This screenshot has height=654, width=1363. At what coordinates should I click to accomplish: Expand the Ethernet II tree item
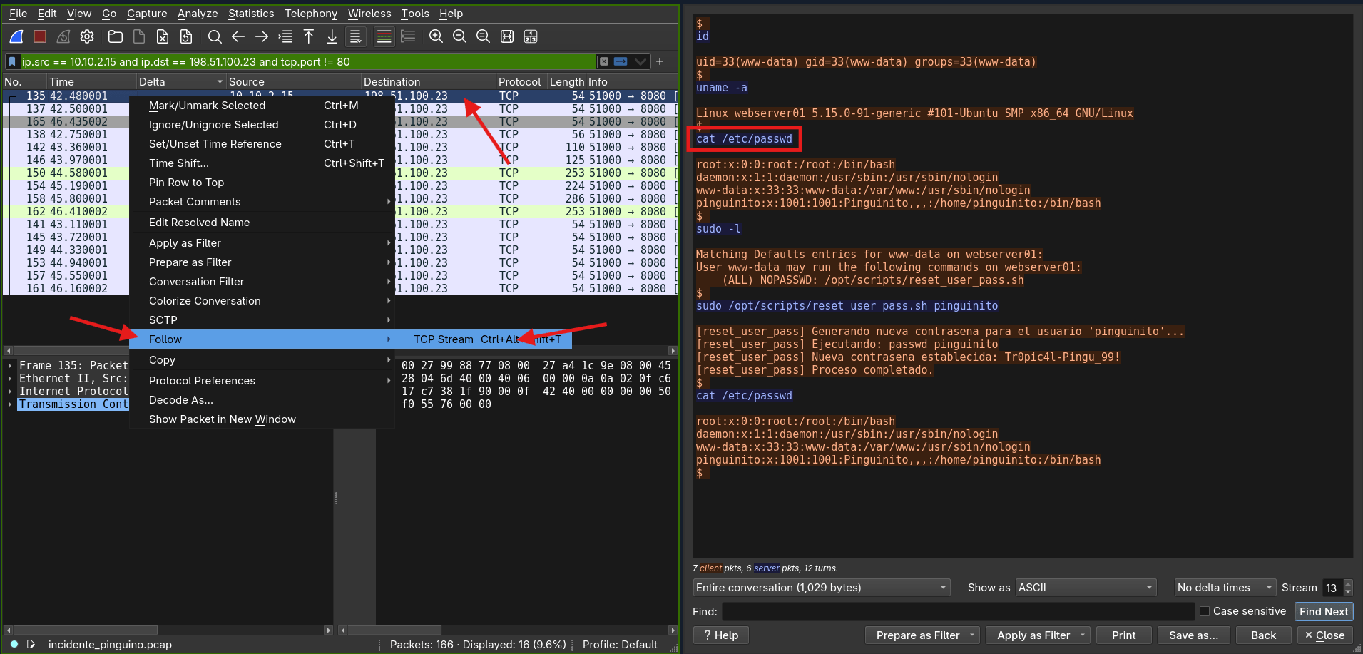pyautogui.click(x=10, y=379)
